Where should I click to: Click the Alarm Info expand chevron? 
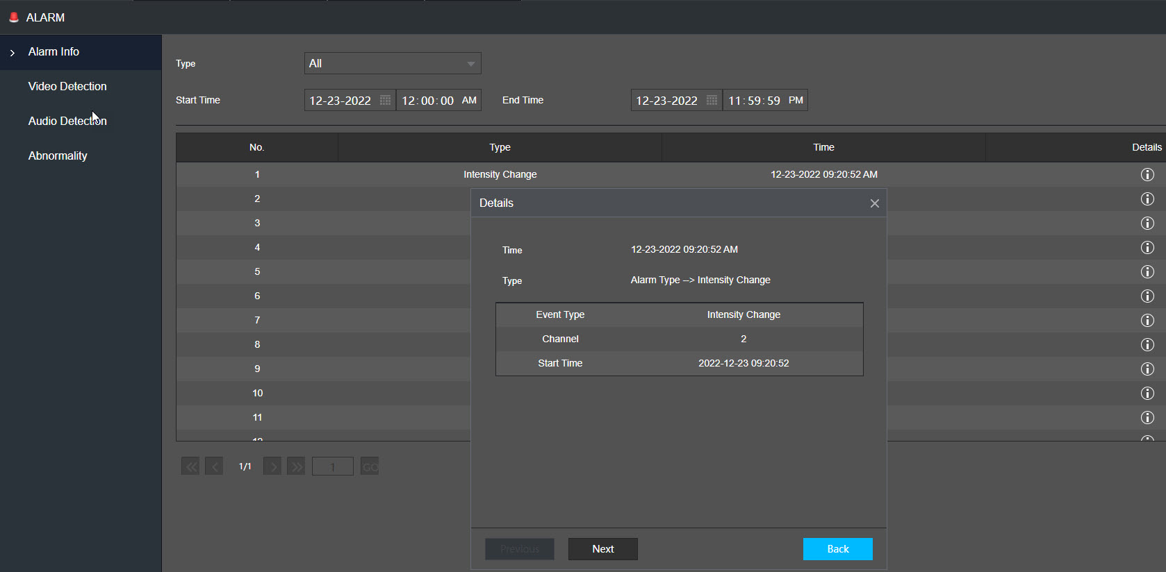tap(13, 53)
